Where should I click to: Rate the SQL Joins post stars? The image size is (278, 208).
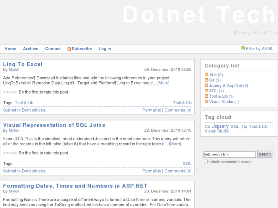pyautogui.click(x=10, y=153)
